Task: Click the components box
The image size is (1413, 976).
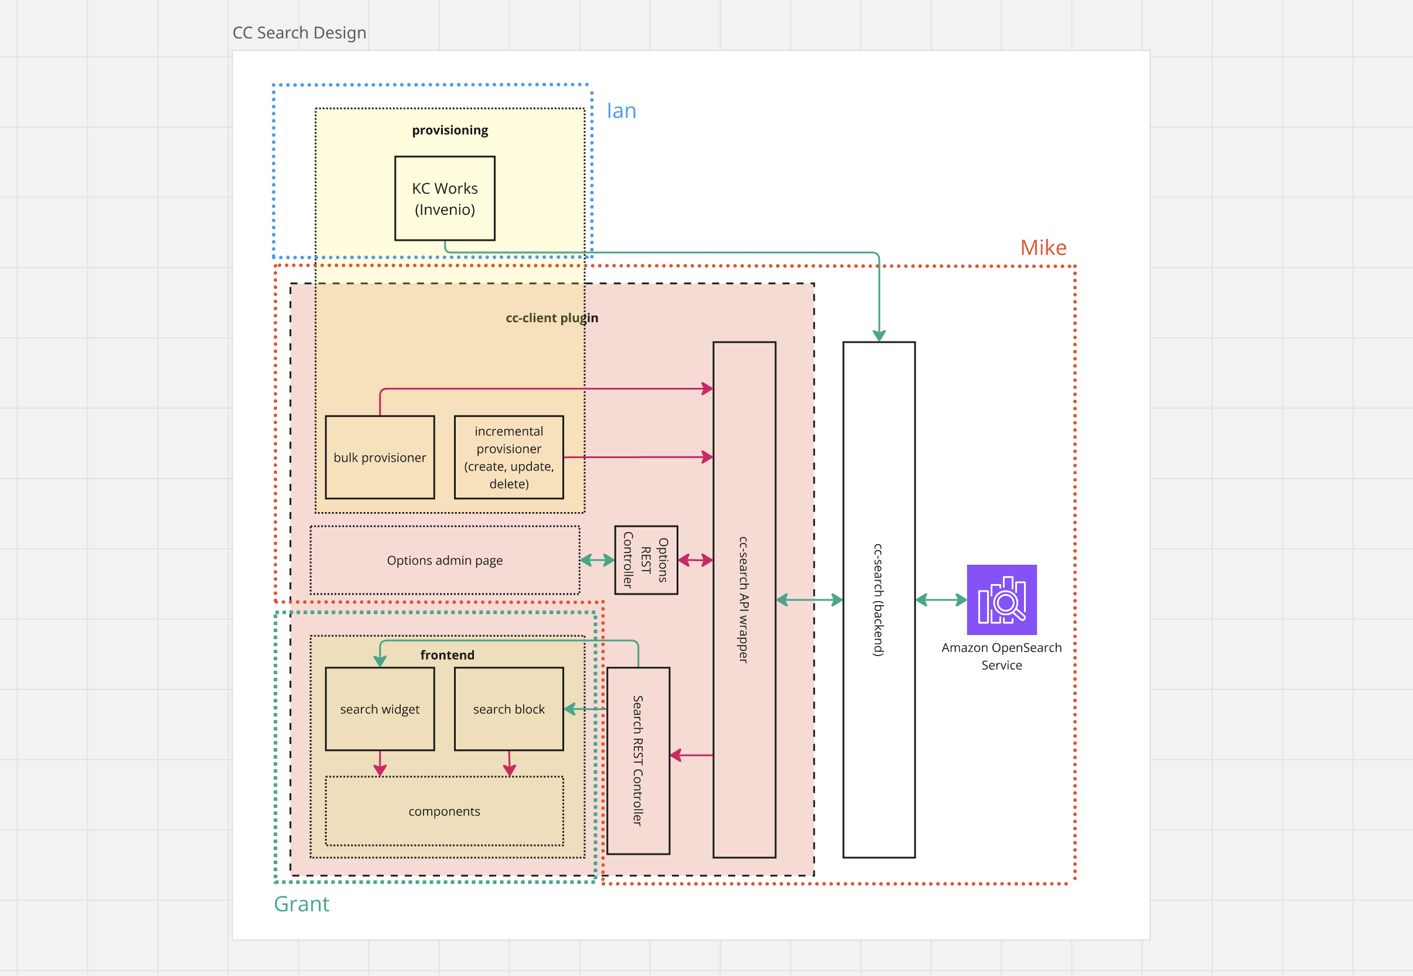Action: (445, 811)
